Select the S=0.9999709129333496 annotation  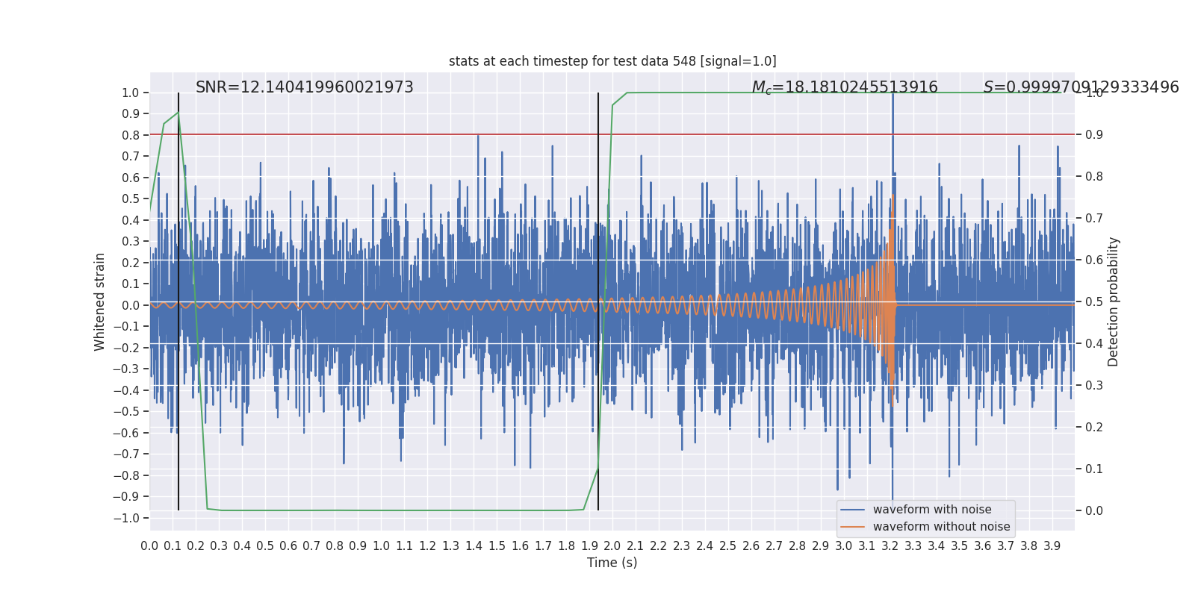(1081, 87)
